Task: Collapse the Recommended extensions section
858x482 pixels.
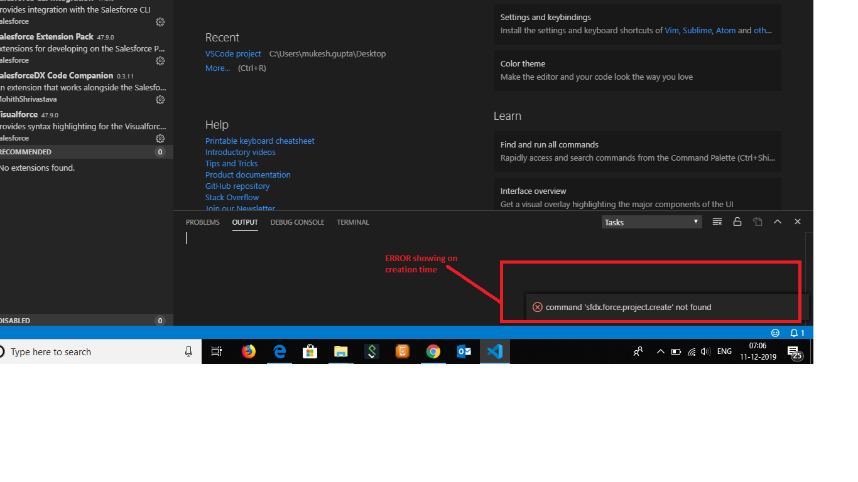Action: (x=25, y=152)
